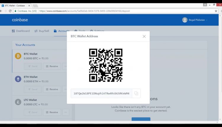Select the BTC Wallet account name
The width and height of the screenshot is (222, 127).
pyautogui.click(x=30, y=54)
